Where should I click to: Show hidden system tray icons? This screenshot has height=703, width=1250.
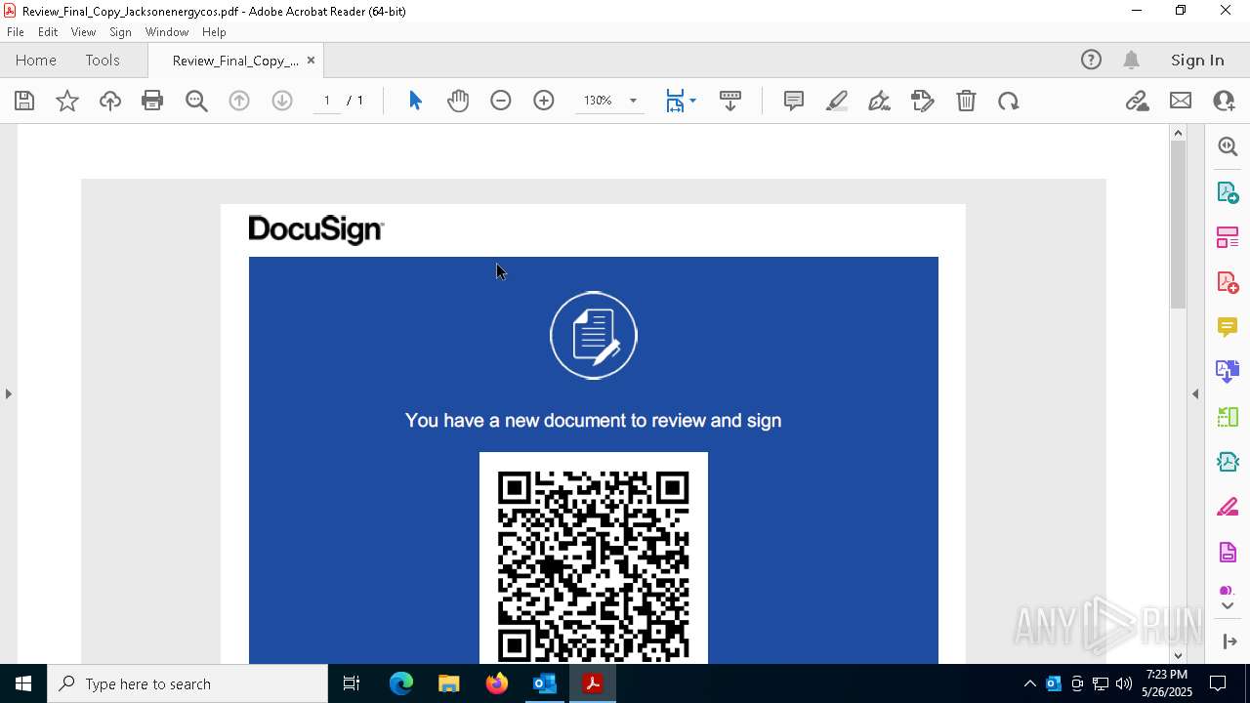pos(1029,683)
